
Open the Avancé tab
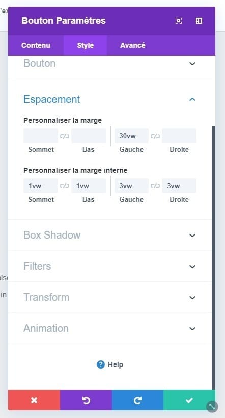(x=132, y=45)
